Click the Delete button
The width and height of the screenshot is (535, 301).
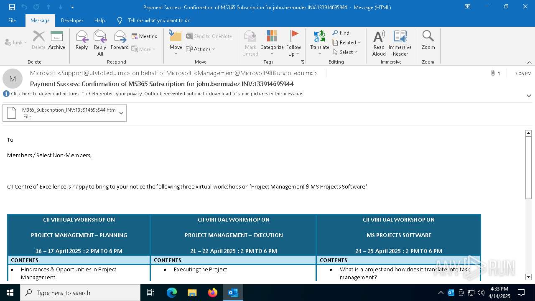tap(38, 40)
